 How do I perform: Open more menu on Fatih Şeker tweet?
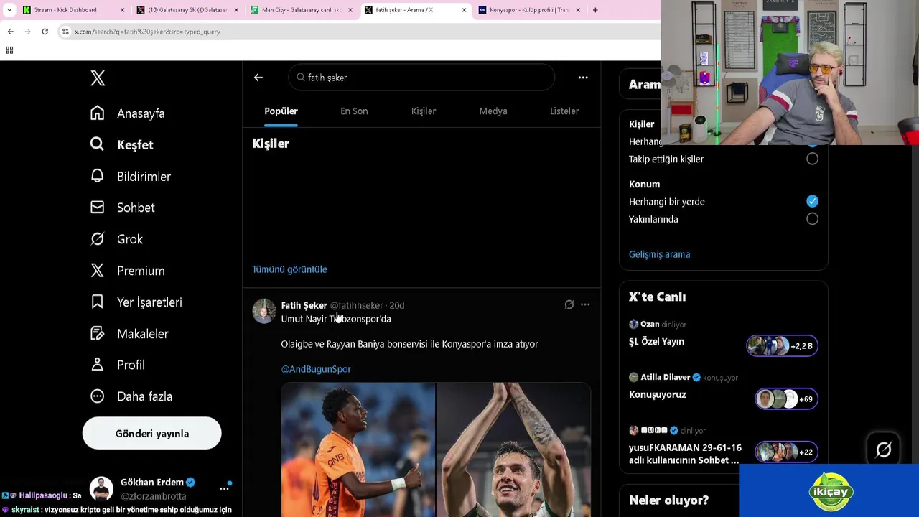pyautogui.click(x=585, y=304)
